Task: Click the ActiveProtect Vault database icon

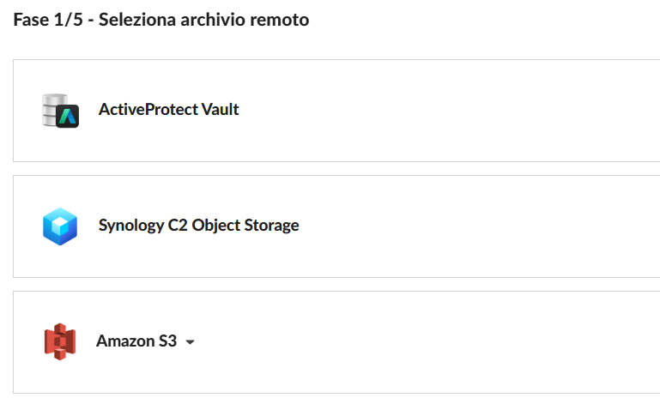Action: (x=60, y=111)
